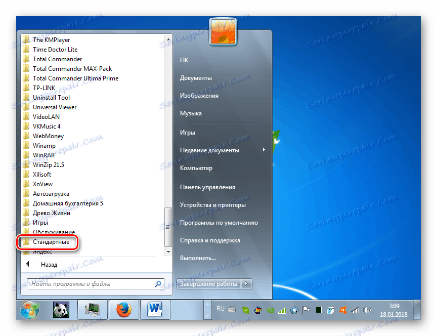This screenshot has width=437, height=336.
Task: Open the panda icon on taskbar
Action: point(61,310)
